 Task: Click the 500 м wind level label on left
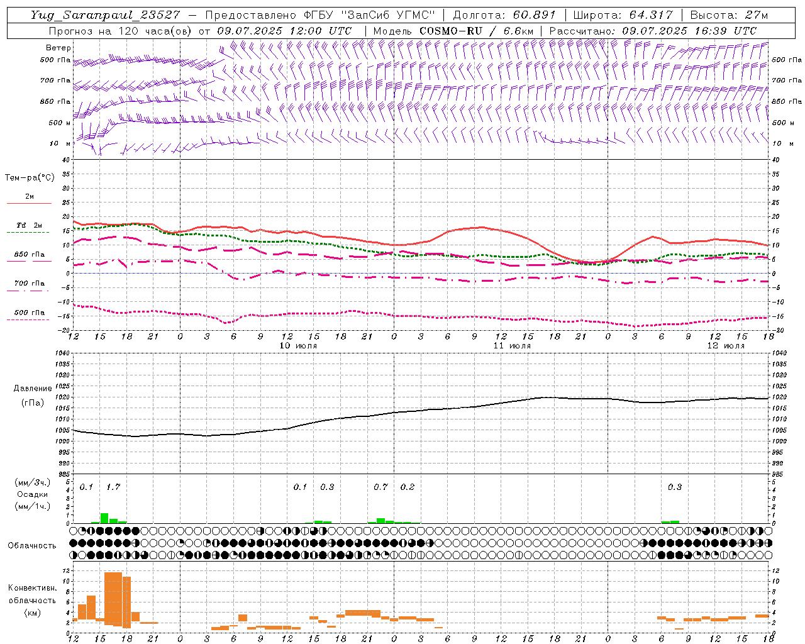[60, 123]
